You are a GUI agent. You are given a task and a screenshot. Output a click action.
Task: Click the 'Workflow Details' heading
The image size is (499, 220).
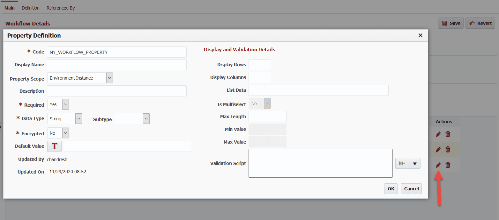point(28,24)
